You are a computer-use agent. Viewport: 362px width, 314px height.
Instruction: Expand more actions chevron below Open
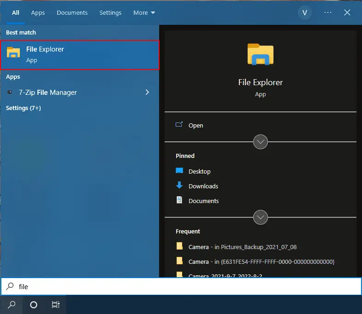pos(261,142)
